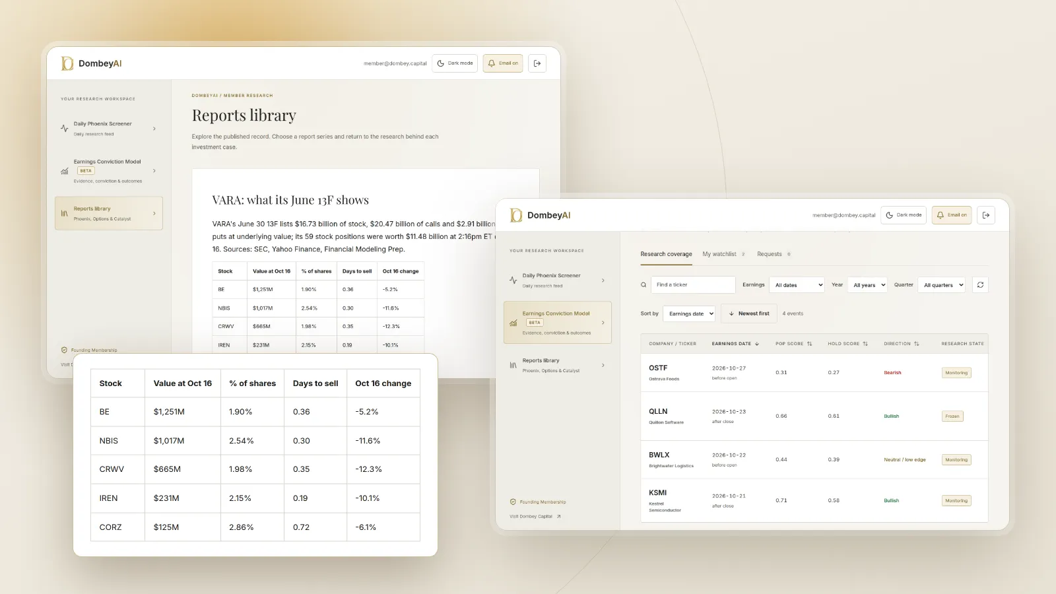
Task: Toggle Dark mode in the Reports library window
Action: tap(455, 63)
